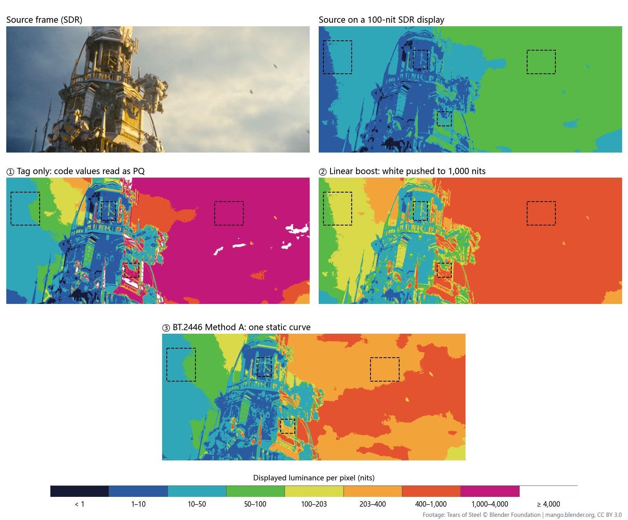The image size is (628, 520).
Task: Select the 100-nit SDR display luminance map
Action: [x=470, y=89]
